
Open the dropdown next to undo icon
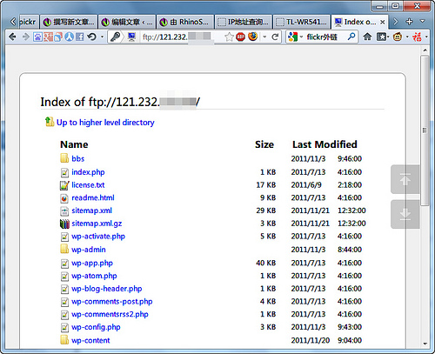102,37
